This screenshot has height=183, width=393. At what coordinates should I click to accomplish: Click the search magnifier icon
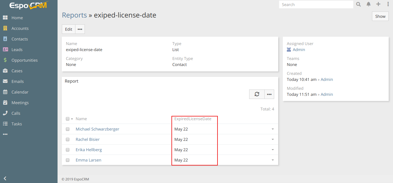pos(358,4)
